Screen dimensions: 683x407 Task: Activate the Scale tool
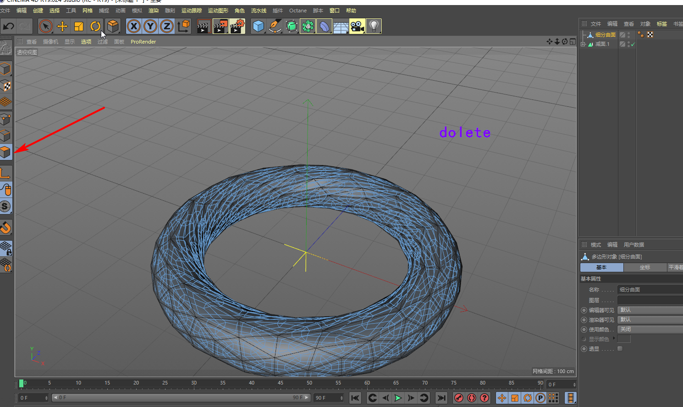(78, 26)
